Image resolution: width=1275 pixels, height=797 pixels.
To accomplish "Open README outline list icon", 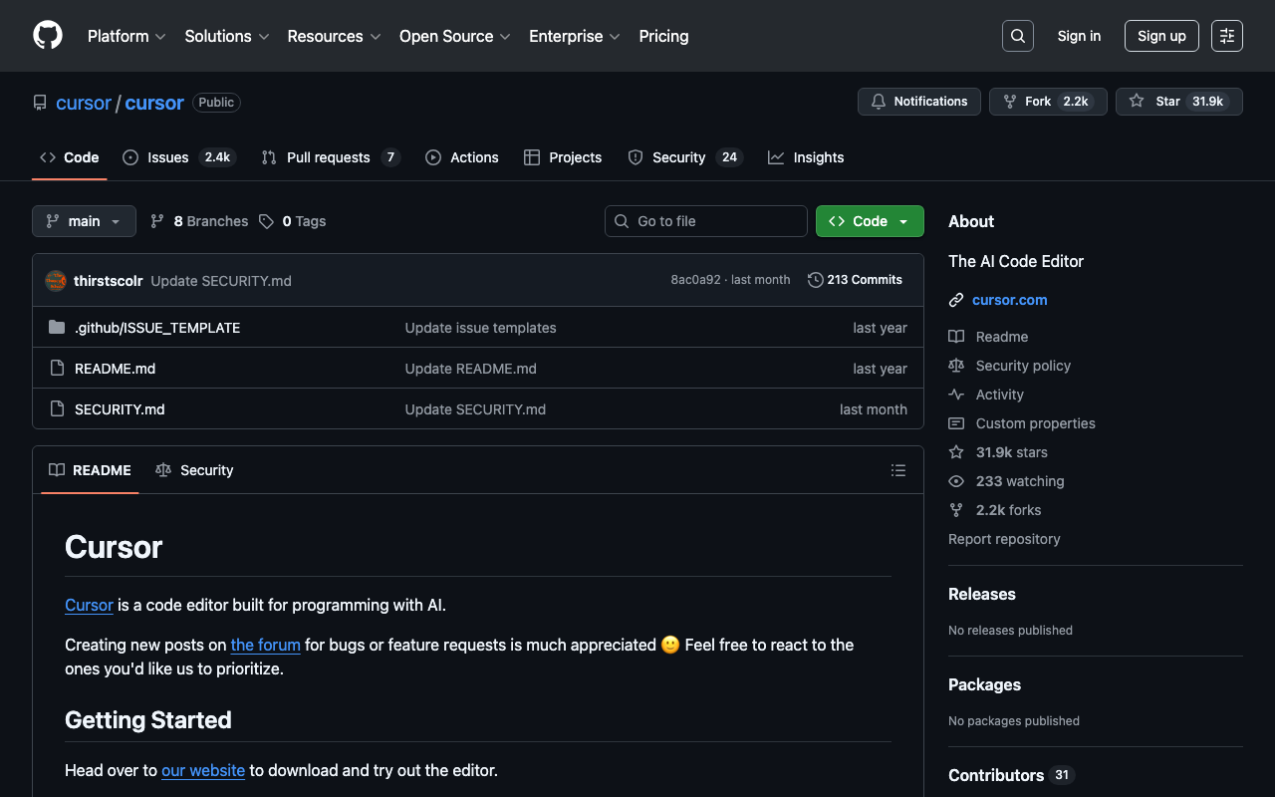I will (x=898, y=470).
